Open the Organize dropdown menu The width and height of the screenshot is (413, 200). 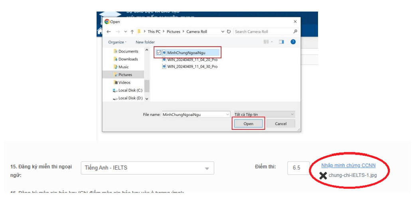pyautogui.click(x=117, y=42)
